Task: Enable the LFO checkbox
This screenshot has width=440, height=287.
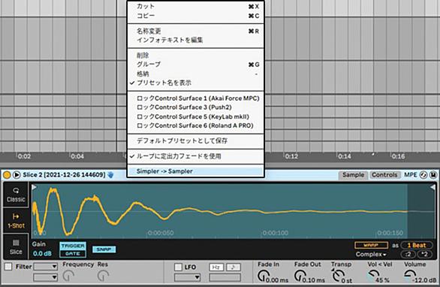Action: click(x=178, y=267)
